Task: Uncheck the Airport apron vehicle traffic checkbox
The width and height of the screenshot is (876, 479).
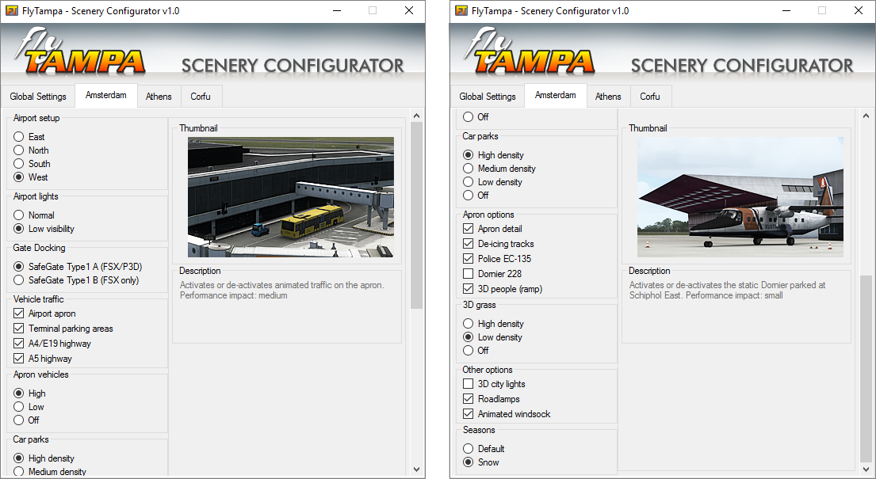Action: coord(18,314)
